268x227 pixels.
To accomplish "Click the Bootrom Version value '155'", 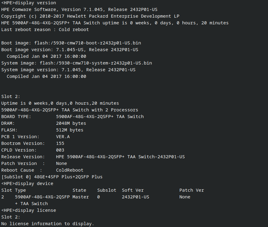I will (60, 143).
